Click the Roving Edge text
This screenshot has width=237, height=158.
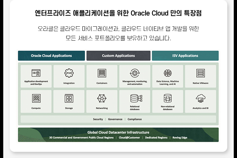pyautogui.click(x=180, y=138)
